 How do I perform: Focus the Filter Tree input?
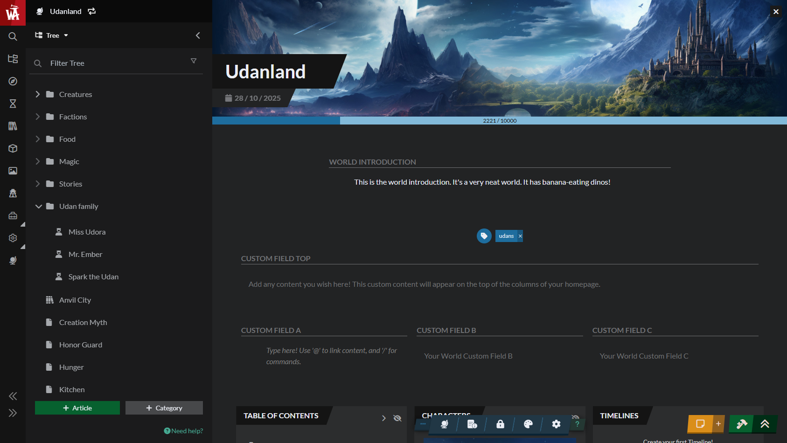coord(117,63)
